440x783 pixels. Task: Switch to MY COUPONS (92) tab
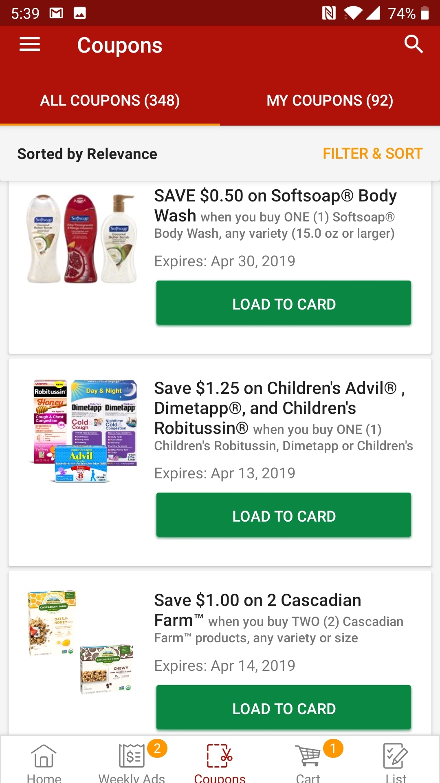coord(330,100)
